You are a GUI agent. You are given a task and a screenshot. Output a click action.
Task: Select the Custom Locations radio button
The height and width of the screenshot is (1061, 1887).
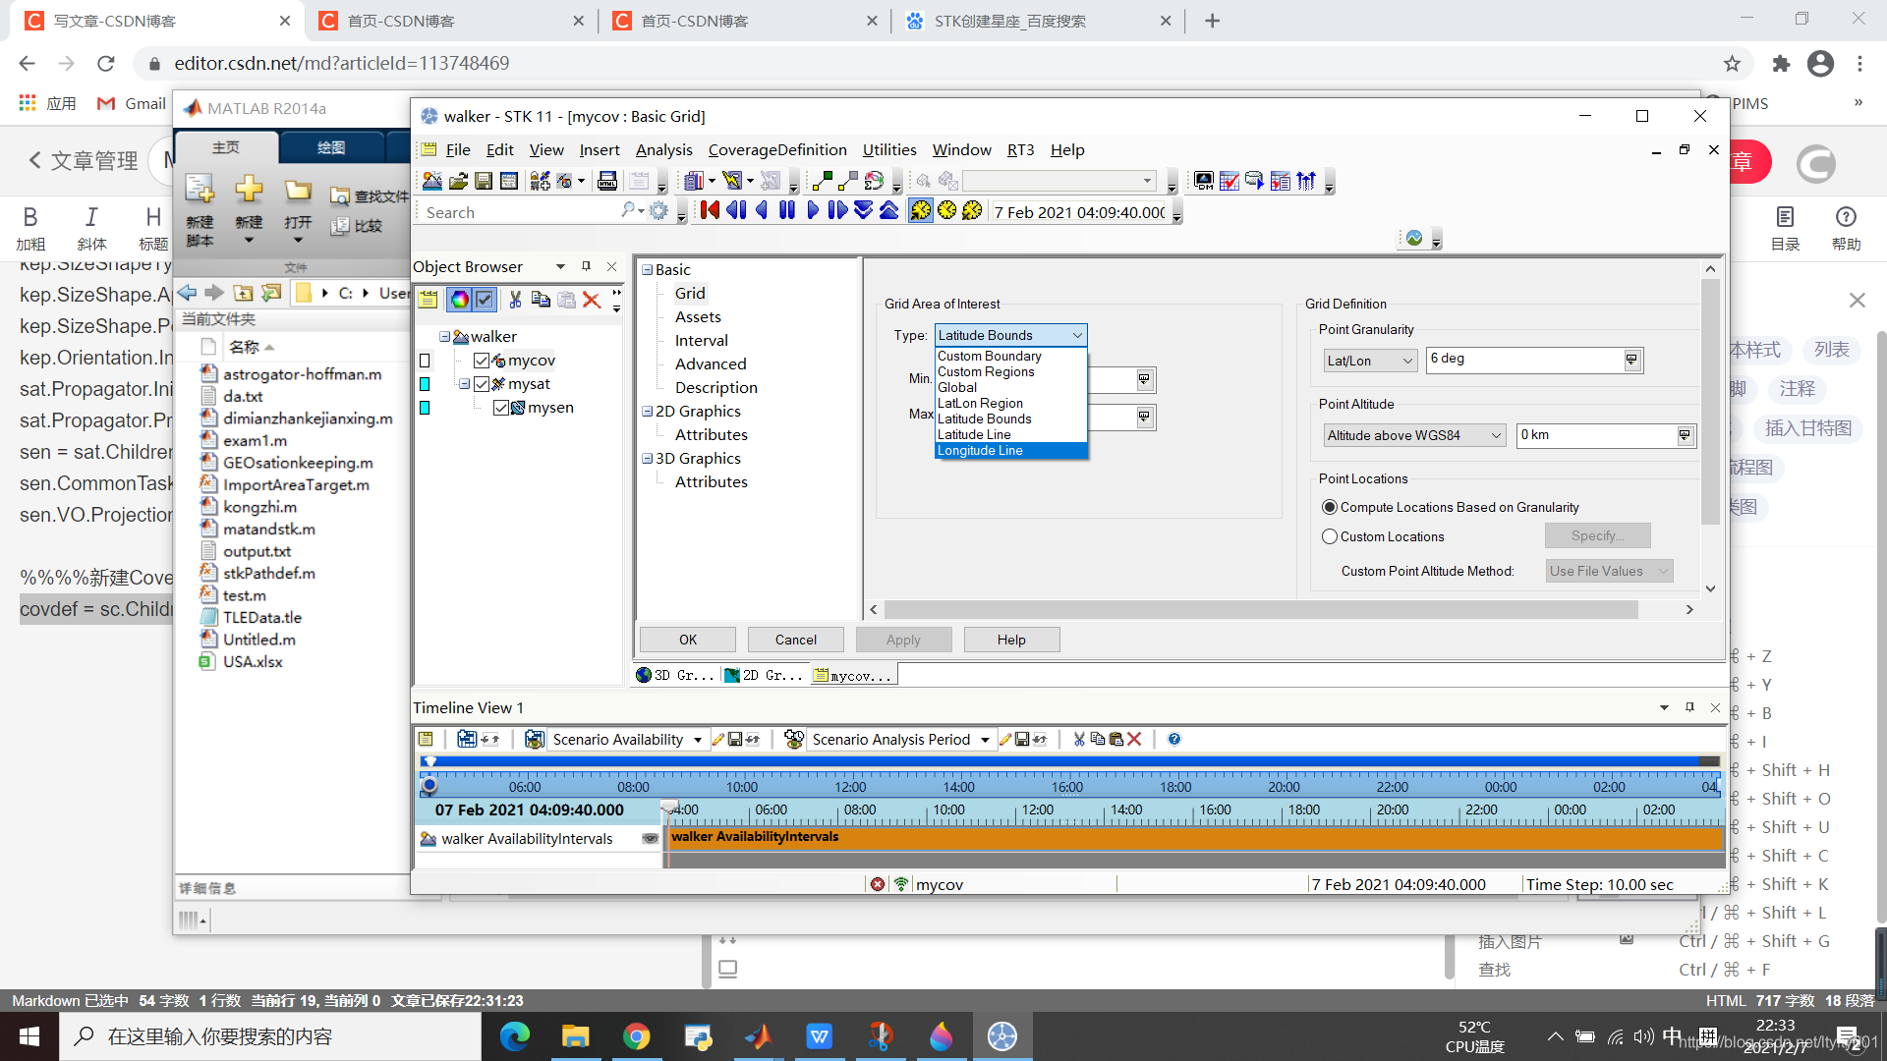1330,536
